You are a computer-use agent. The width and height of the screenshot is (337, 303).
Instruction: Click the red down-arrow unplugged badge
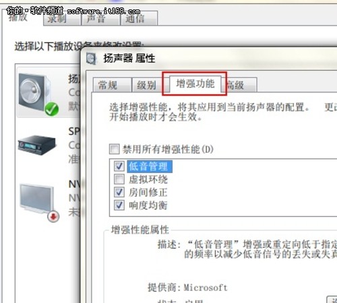[53, 216]
